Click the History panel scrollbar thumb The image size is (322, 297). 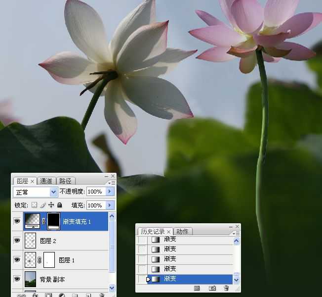(237, 274)
